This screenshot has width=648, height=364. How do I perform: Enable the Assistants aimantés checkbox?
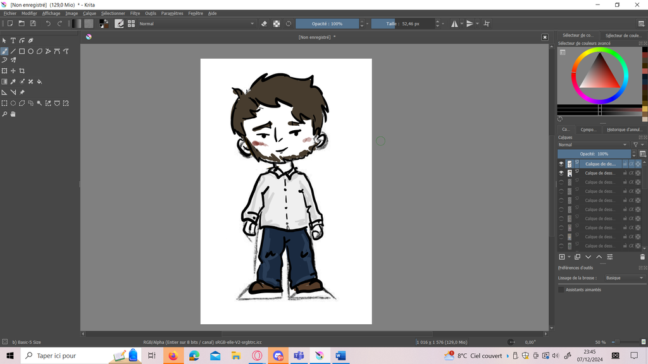(561, 289)
